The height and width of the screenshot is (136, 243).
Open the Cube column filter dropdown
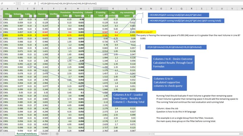coord(31,16)
